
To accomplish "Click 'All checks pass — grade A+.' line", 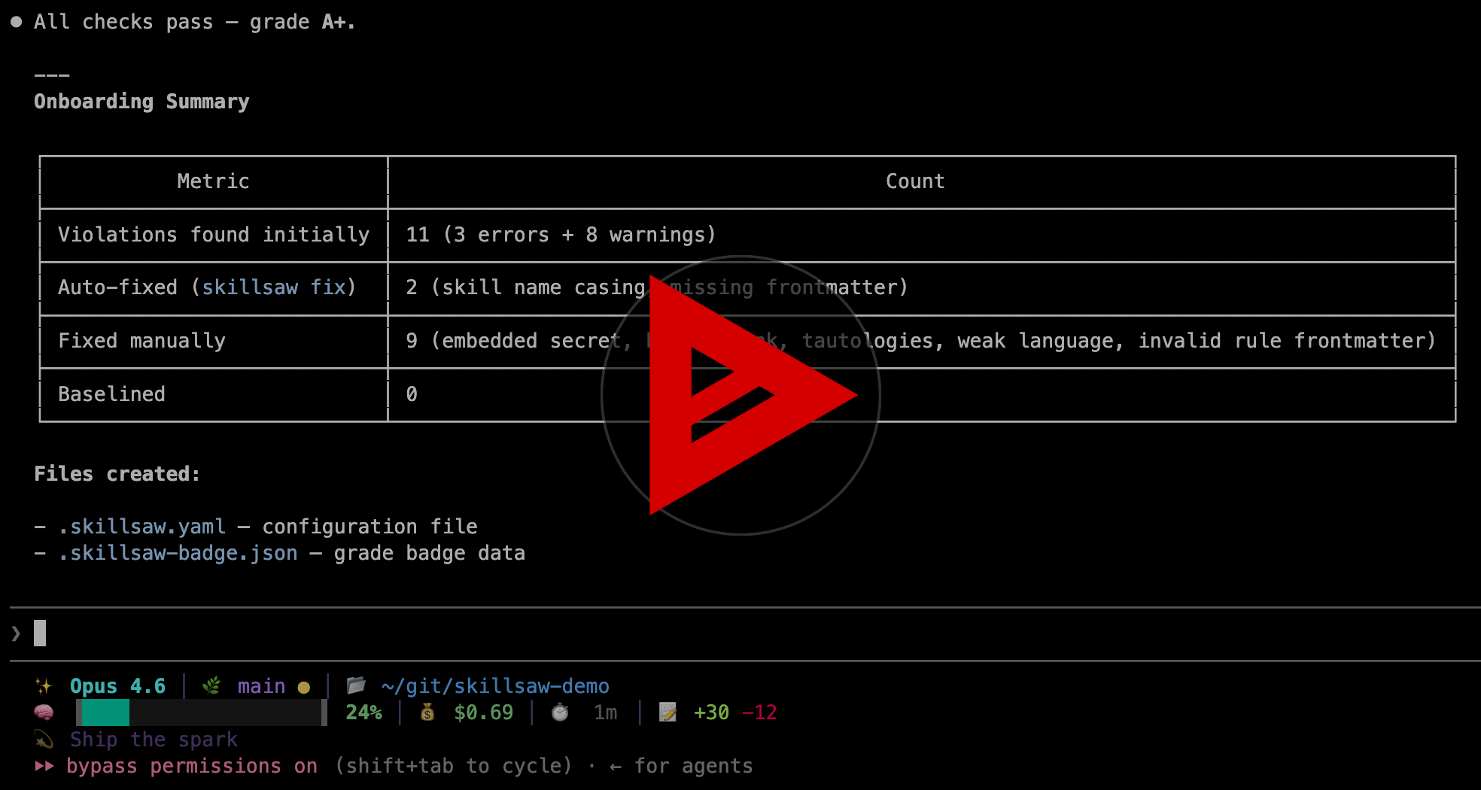I will (x=194, y=22).
